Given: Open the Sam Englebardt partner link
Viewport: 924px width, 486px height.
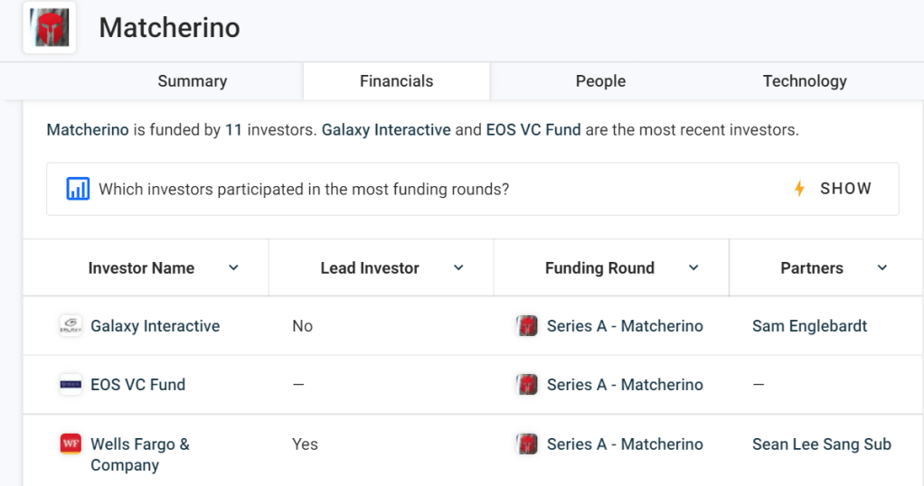Looking at the screenshot, I should point(809,326).
